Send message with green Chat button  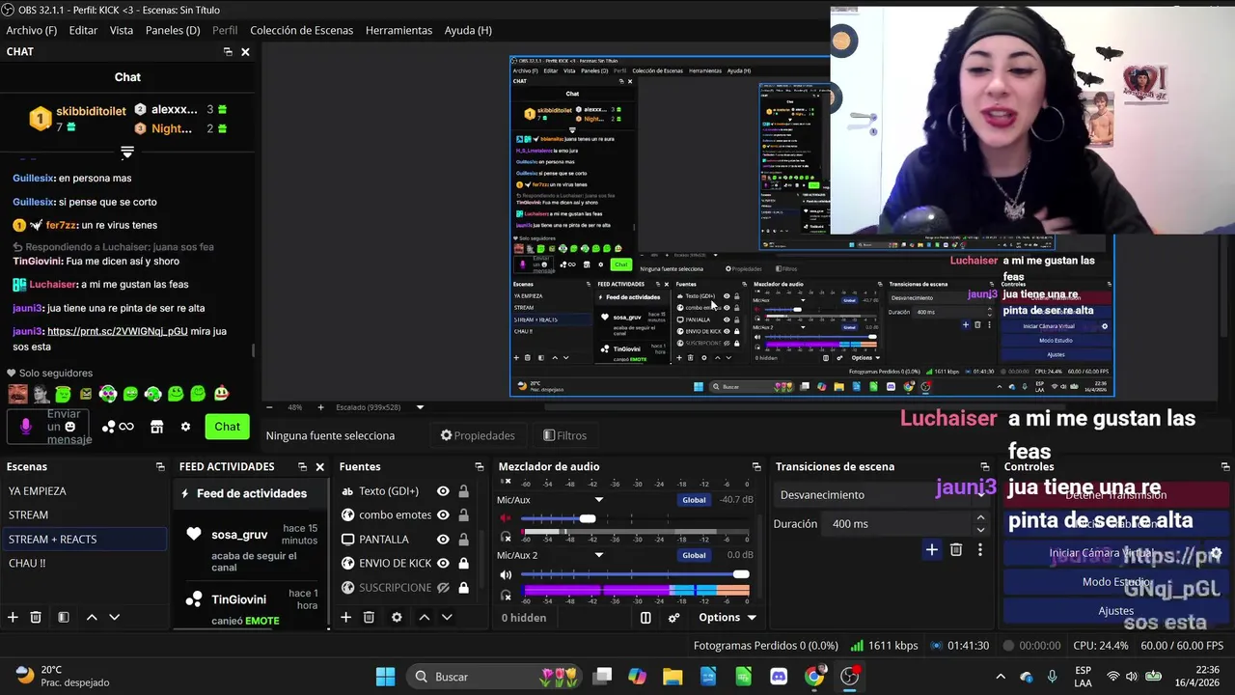tap(227, 427)
